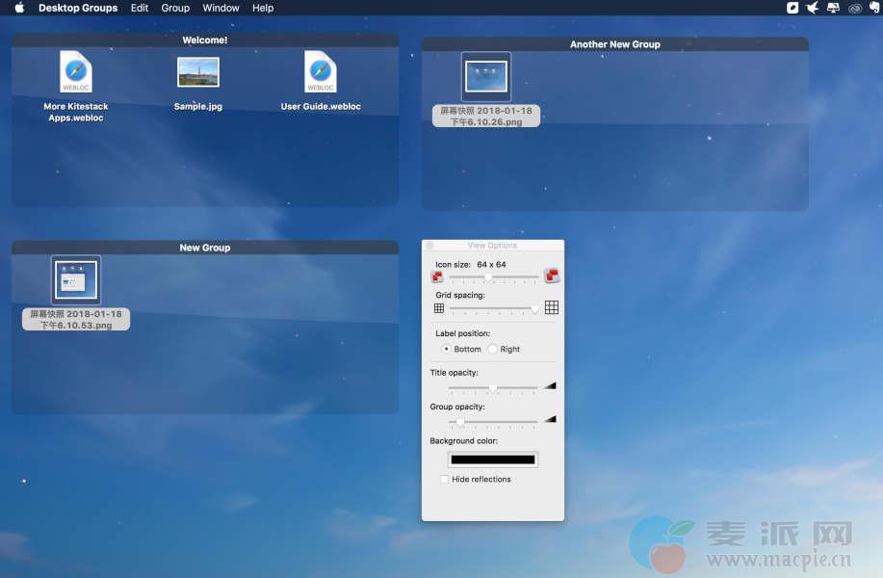The height and width of the screenshot is (578, 883).
Task: Open the Window menu
Action: [x=221, y=8]
